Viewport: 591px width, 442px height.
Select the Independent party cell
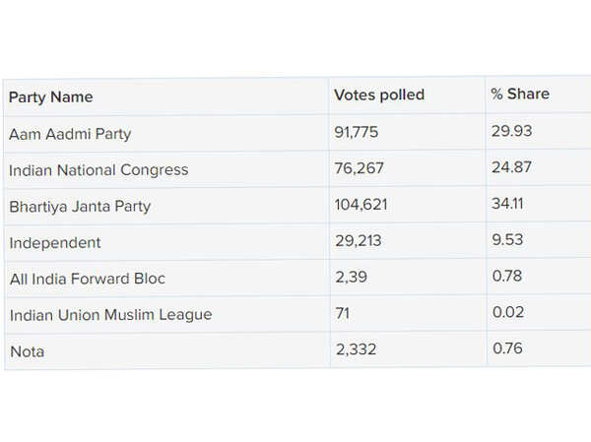coord(55,242)
